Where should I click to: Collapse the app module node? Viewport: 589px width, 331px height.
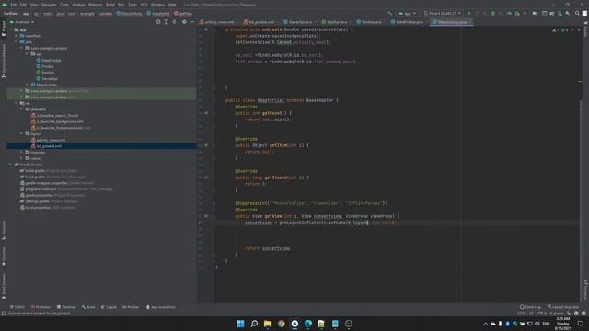click(10, 29)
